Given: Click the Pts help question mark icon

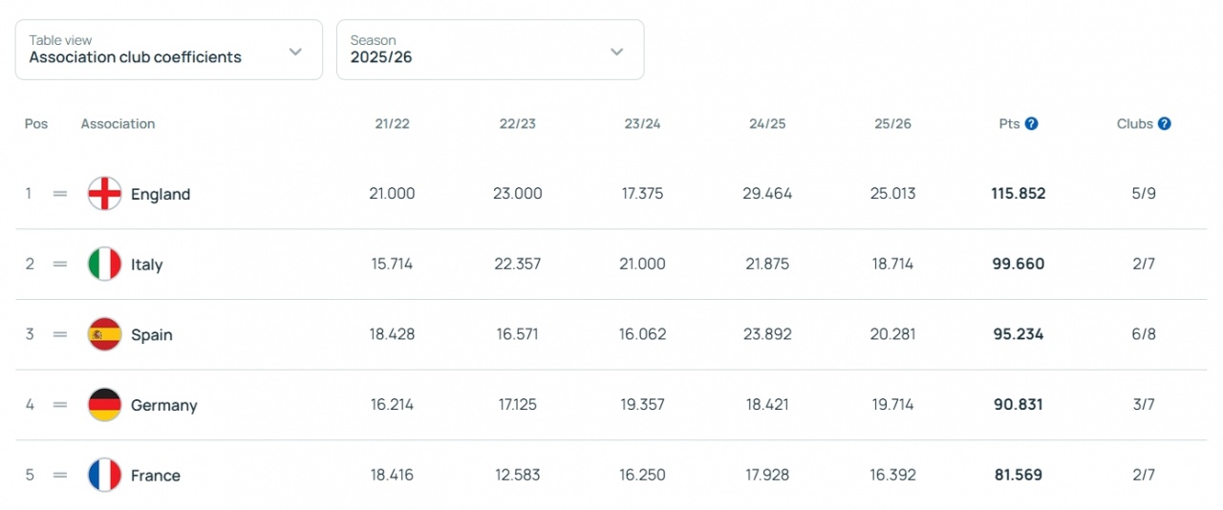Looking at the screenshot, I should pyautogui.click(x=1032, y=124).
